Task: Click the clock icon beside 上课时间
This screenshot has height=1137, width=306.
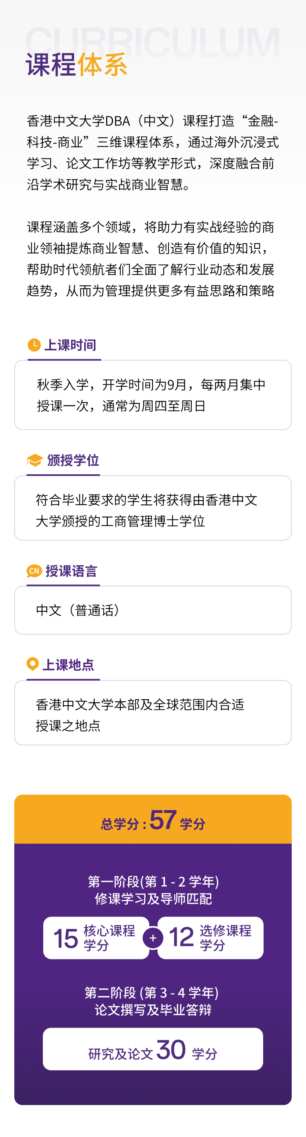Action: tap(34, 345)
